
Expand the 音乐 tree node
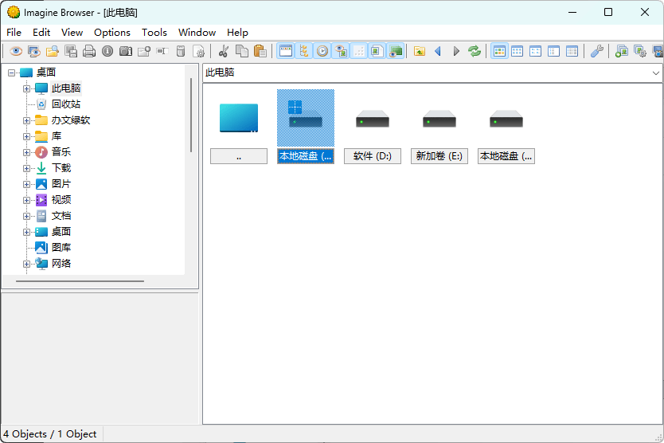point(26,152)
